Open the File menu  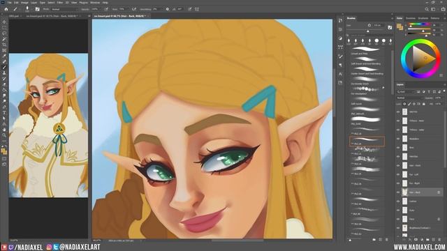[x=9, y=3]
